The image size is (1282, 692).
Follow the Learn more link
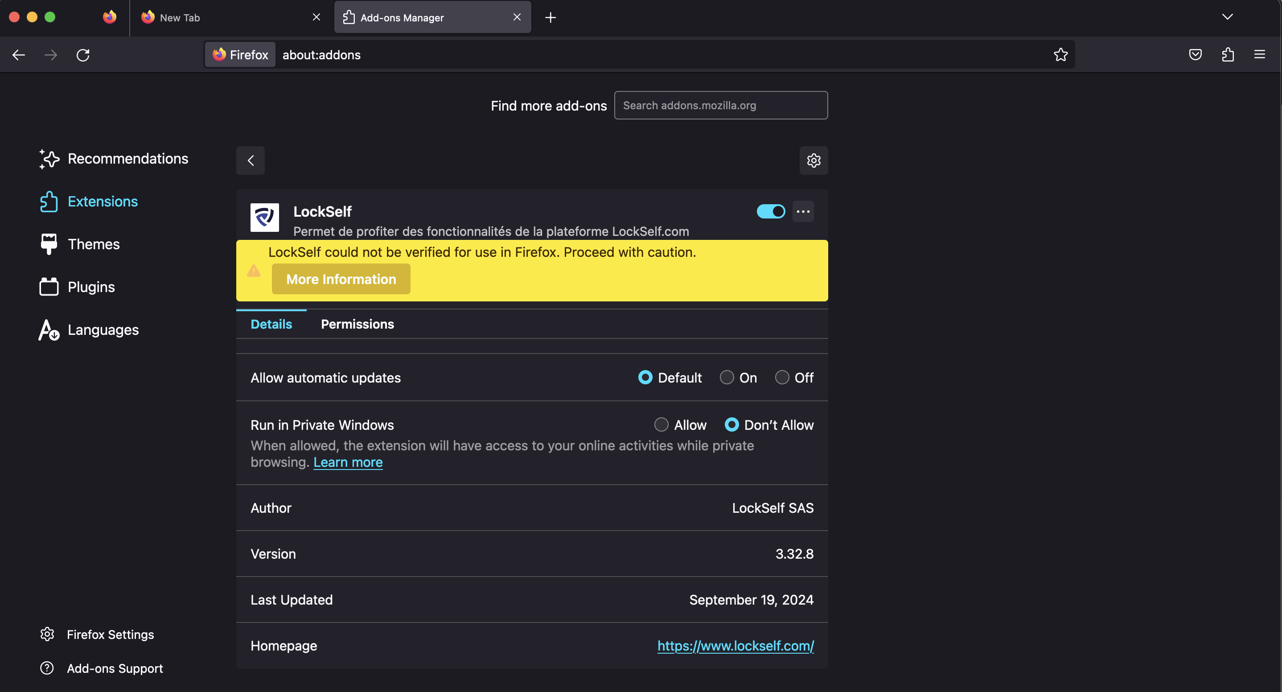pos(348,462)
